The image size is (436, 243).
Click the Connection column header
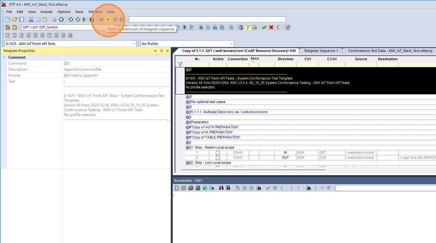click(238, 59)
